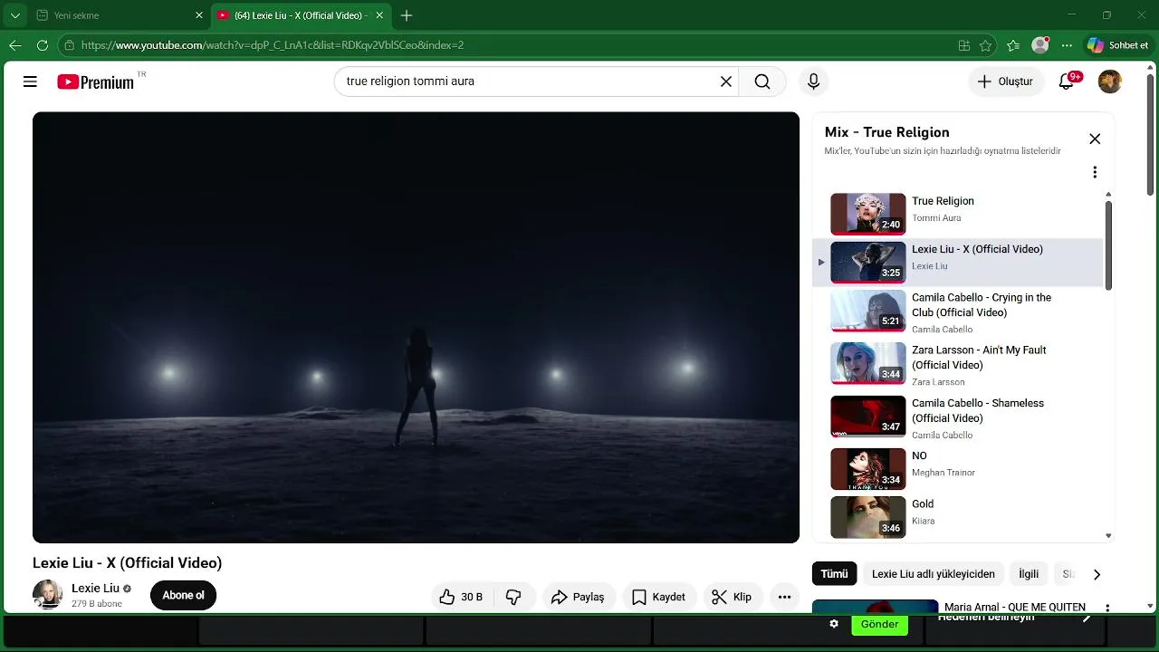Screen dimensions: 1159x652
Task: Start voice search with microphone
Action: click(x=813, y=81)
